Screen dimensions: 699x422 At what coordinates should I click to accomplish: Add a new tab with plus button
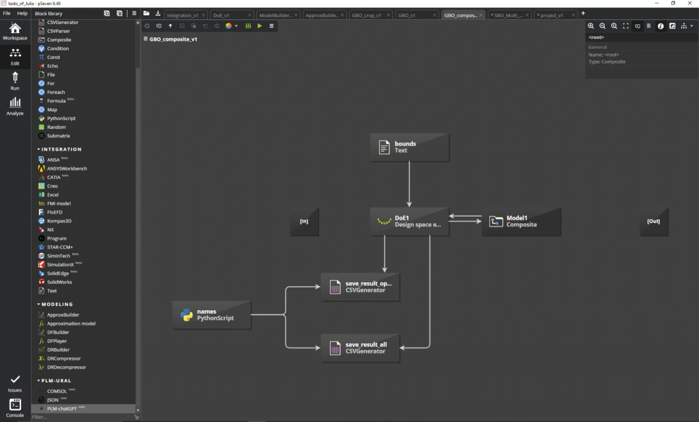(583, 13)
